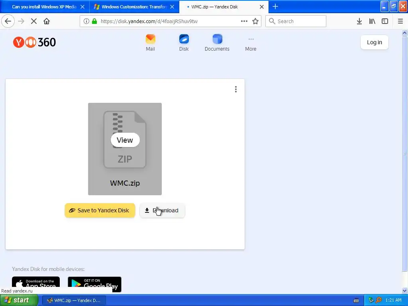
Task: Switch to the Windows XP Media tab
Action: point(44,7)
